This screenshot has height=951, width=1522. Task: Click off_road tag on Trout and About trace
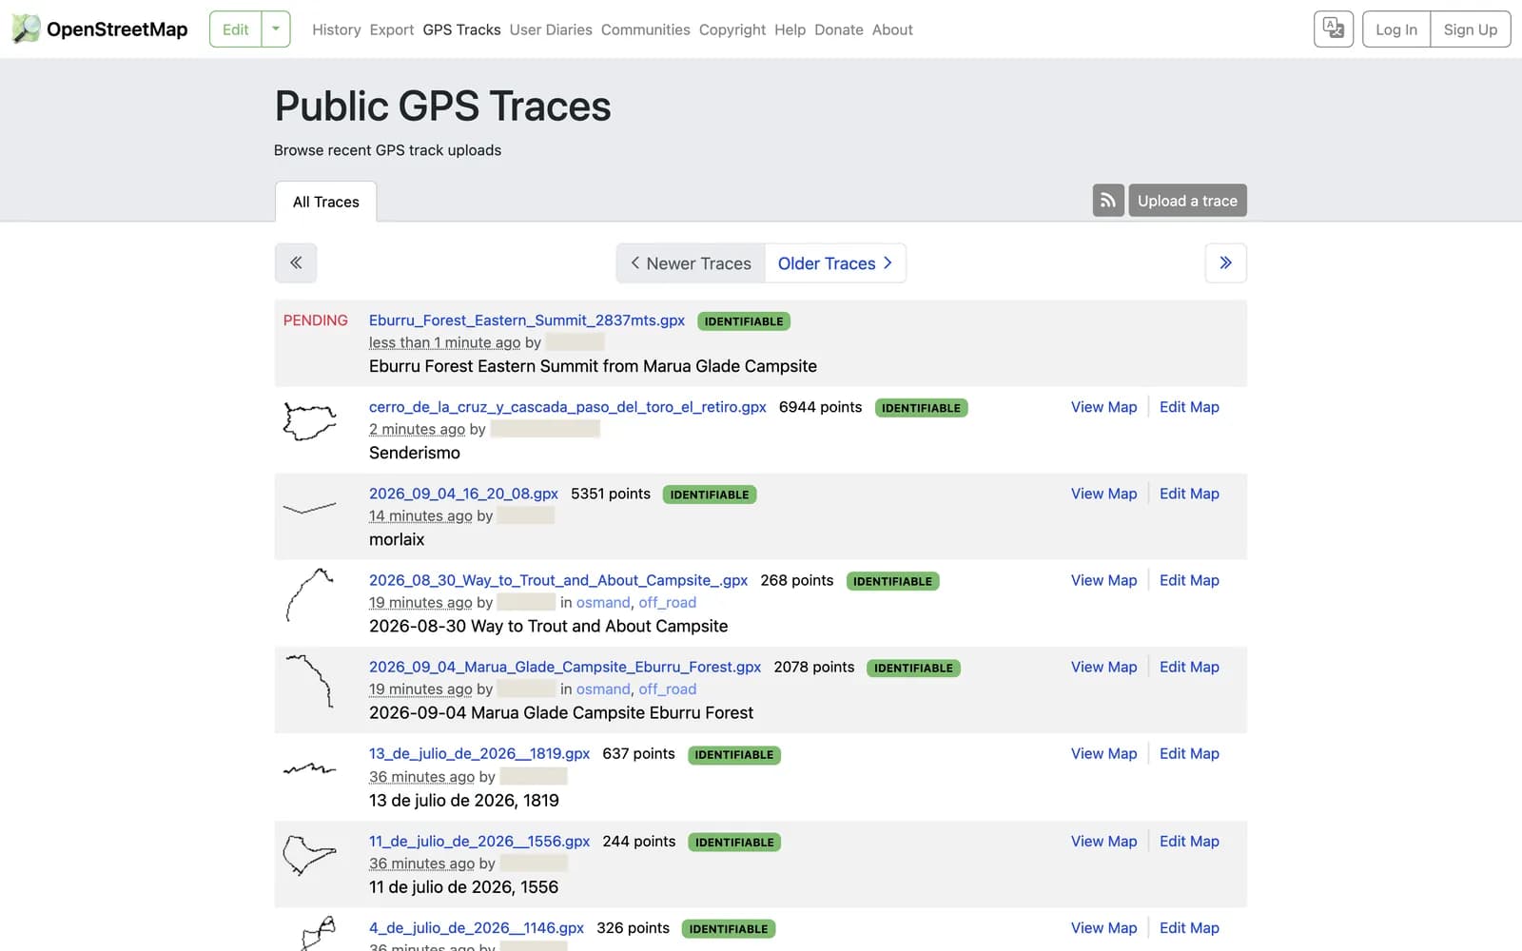pyautogui.click(x=668, y=602)
